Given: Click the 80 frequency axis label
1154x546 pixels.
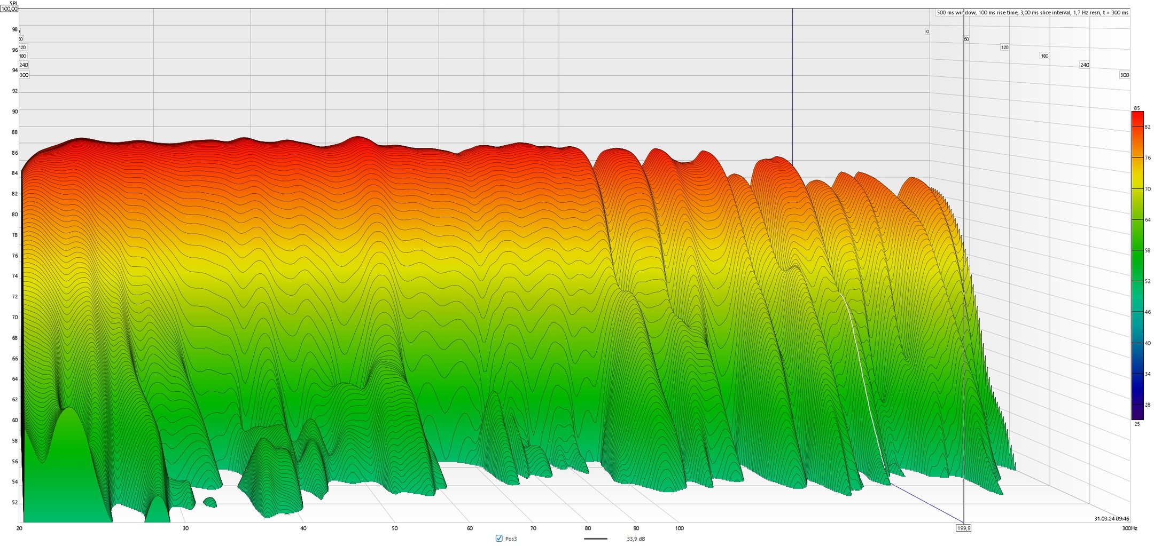Looking at the screenshot, I should click(x=588, y=528).
